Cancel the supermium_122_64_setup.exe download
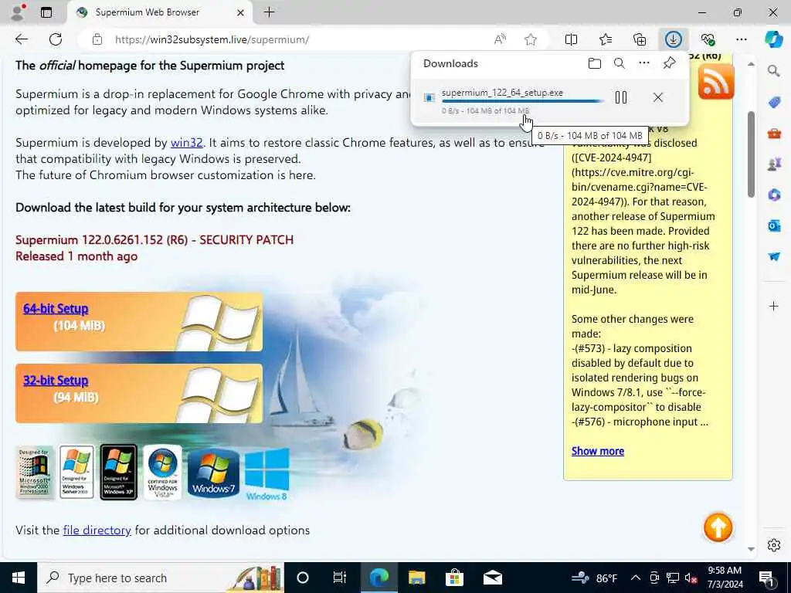 coord(658,97)
